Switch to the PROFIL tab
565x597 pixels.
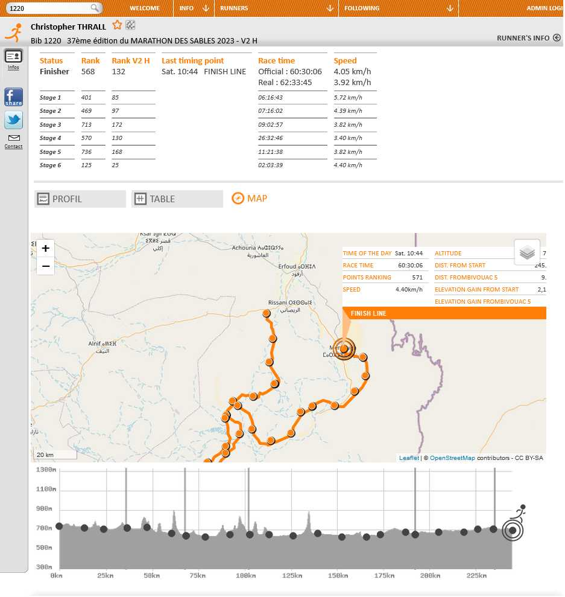click(x=80, y=199)
